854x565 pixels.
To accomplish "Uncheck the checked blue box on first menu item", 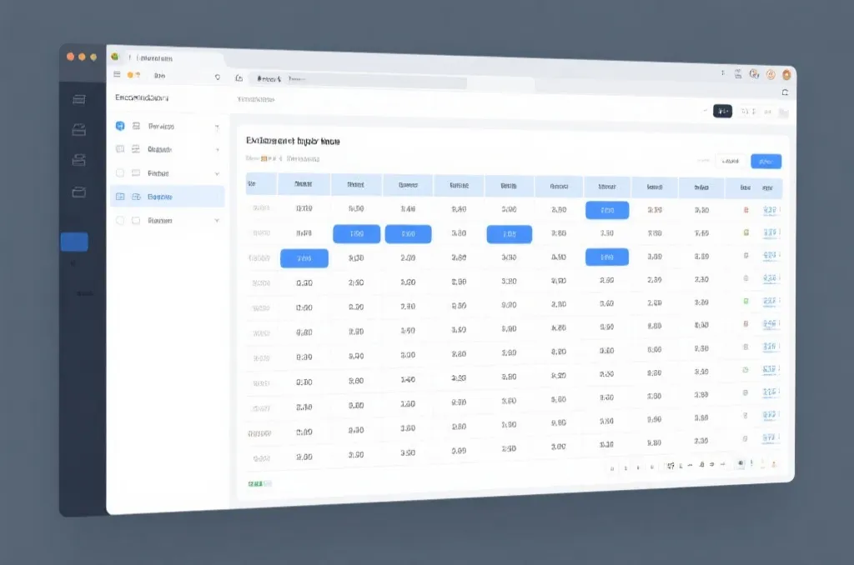I will click(120, 126).
